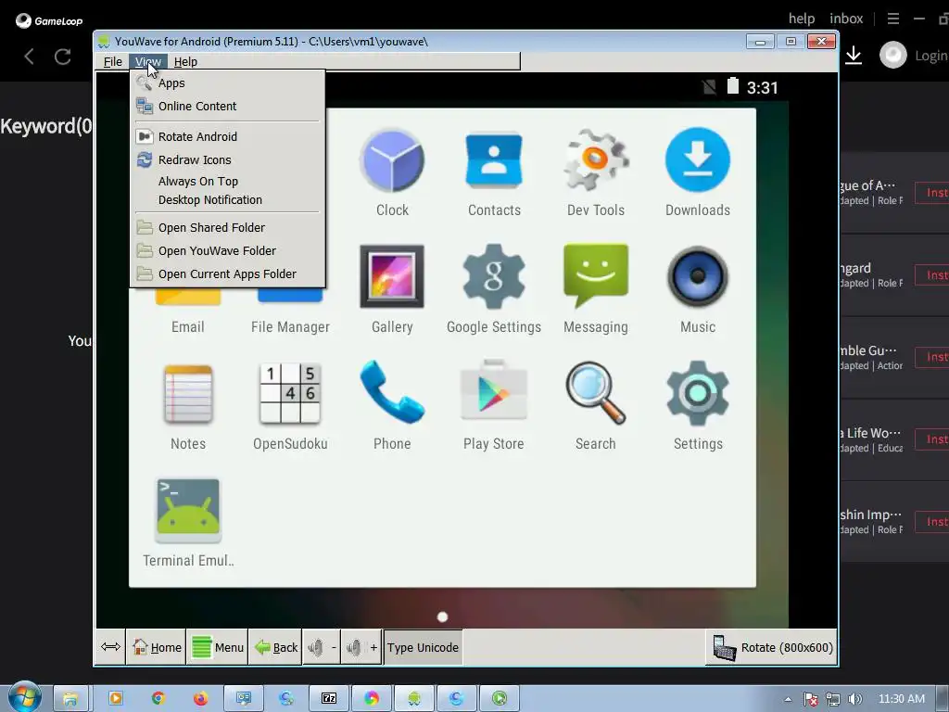949x712 pixels.
Task: Click the system tray volume icon
Action: (854, 699)
